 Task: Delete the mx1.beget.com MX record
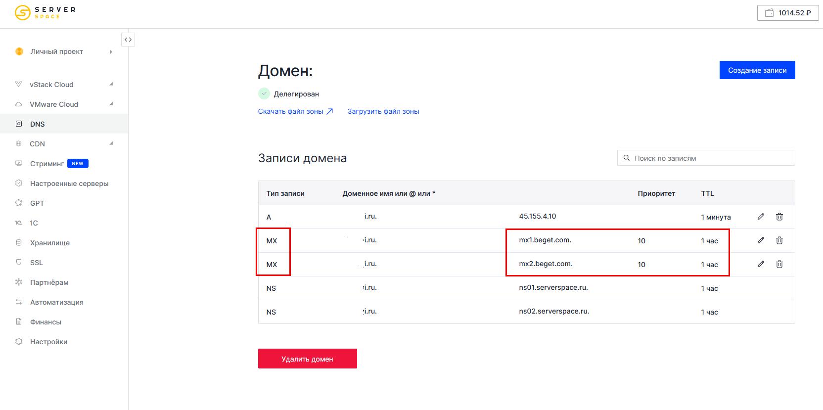[x=779, y=240]
